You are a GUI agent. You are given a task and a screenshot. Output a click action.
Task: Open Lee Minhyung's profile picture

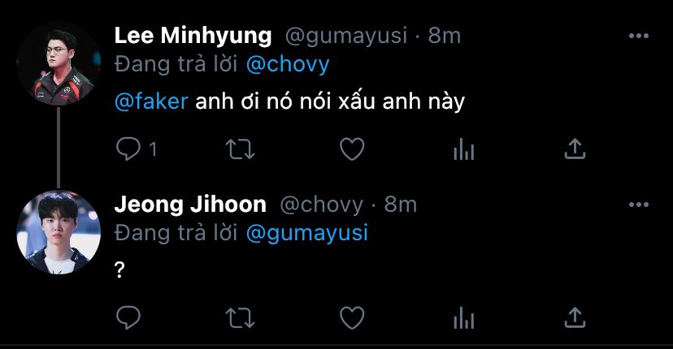click(x=59, y=63)
